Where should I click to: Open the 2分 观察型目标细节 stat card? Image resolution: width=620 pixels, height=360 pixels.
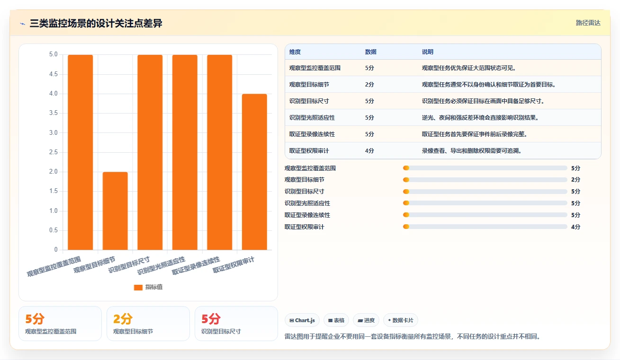click(x=148, y=324)
